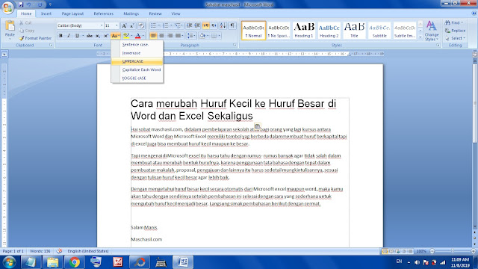Apply the Heading 1 style
The image size is (478, 269).
(304, 30)
